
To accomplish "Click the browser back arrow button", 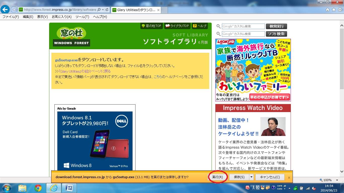I will pos(5,10).
